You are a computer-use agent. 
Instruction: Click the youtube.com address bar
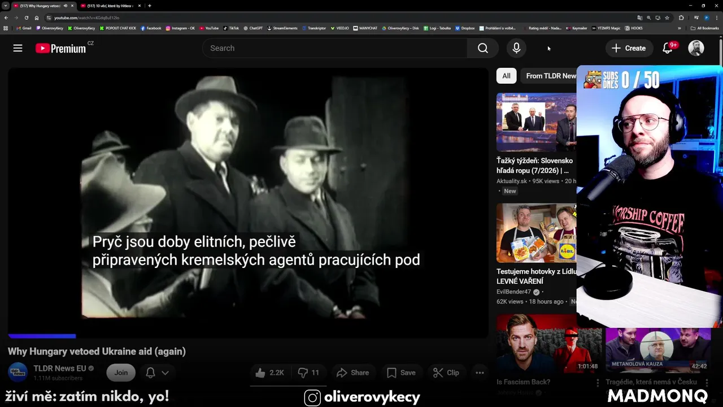pos(339,18)
